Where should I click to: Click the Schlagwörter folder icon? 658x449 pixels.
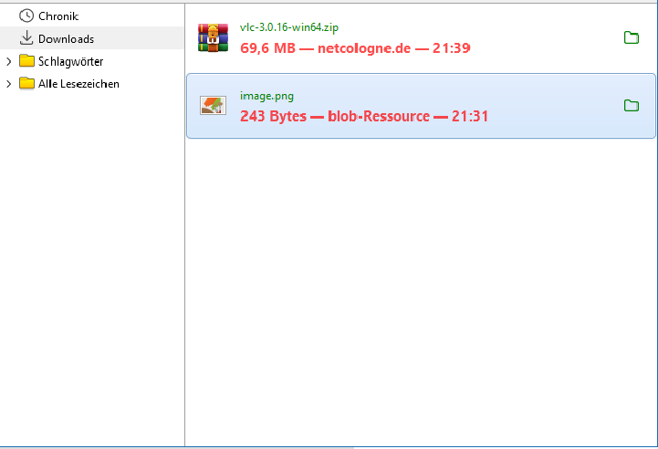tap(26, 61)
